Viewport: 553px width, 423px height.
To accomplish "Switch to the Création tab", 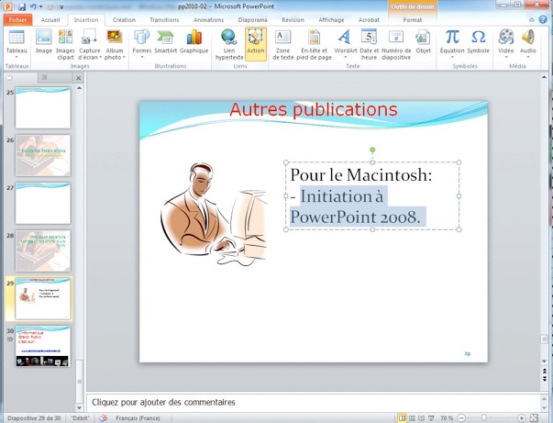I will click(124, 20).
